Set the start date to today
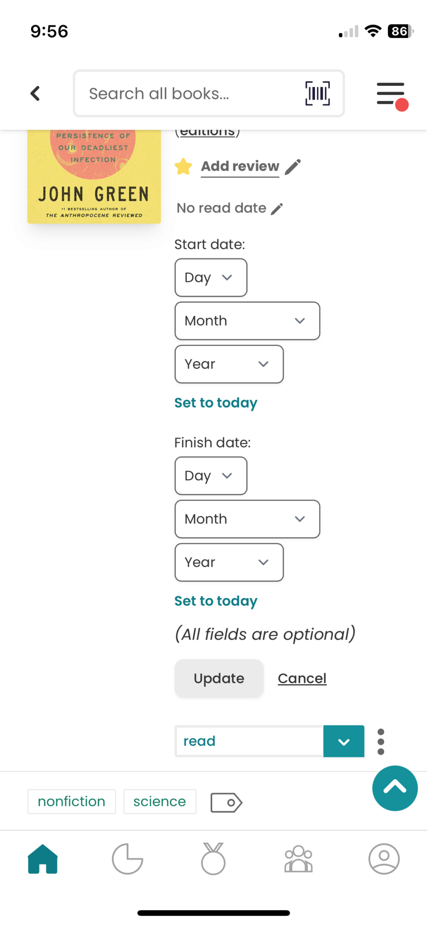Viewport: 427px width, 925px height. (216, 402)
